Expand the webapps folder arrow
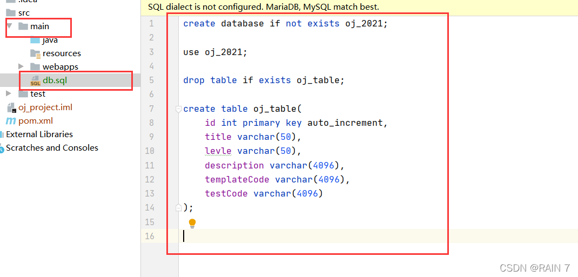 coord(21,66)
